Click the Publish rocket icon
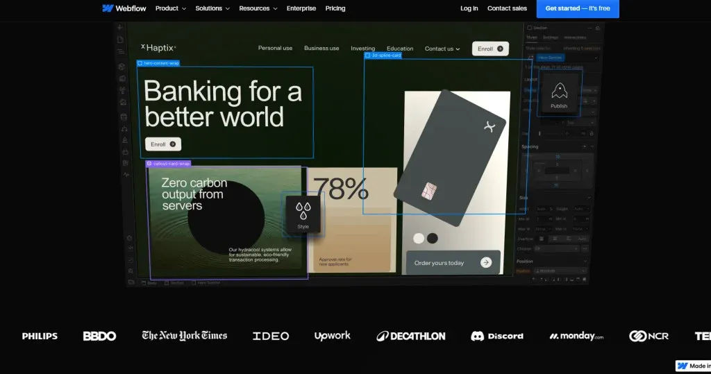This screenshot has width=711, height=374. pyautogui.click(x=559, y=91)
